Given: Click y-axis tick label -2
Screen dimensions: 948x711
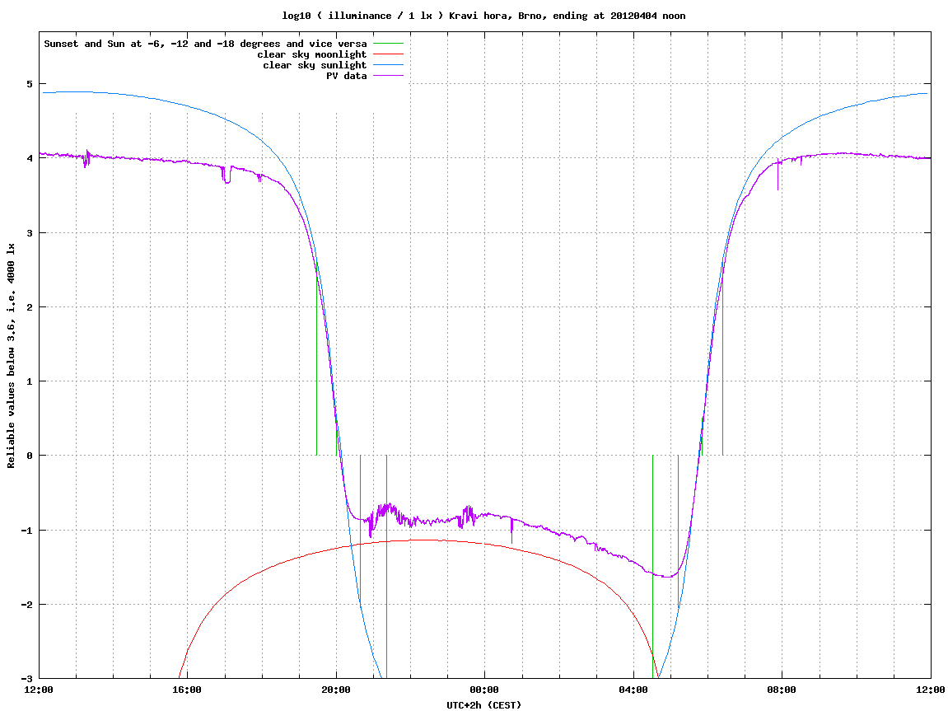Looking at the screenshot, I should 26,605.
